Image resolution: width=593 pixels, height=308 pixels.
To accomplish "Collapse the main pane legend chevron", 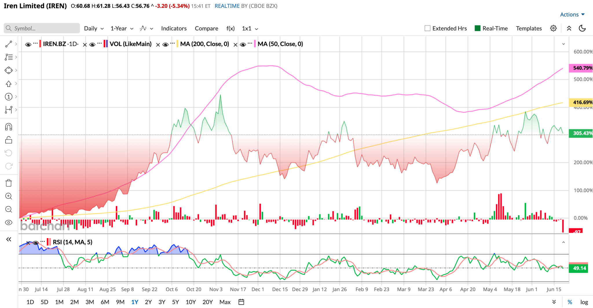I will tap(563, 44).
